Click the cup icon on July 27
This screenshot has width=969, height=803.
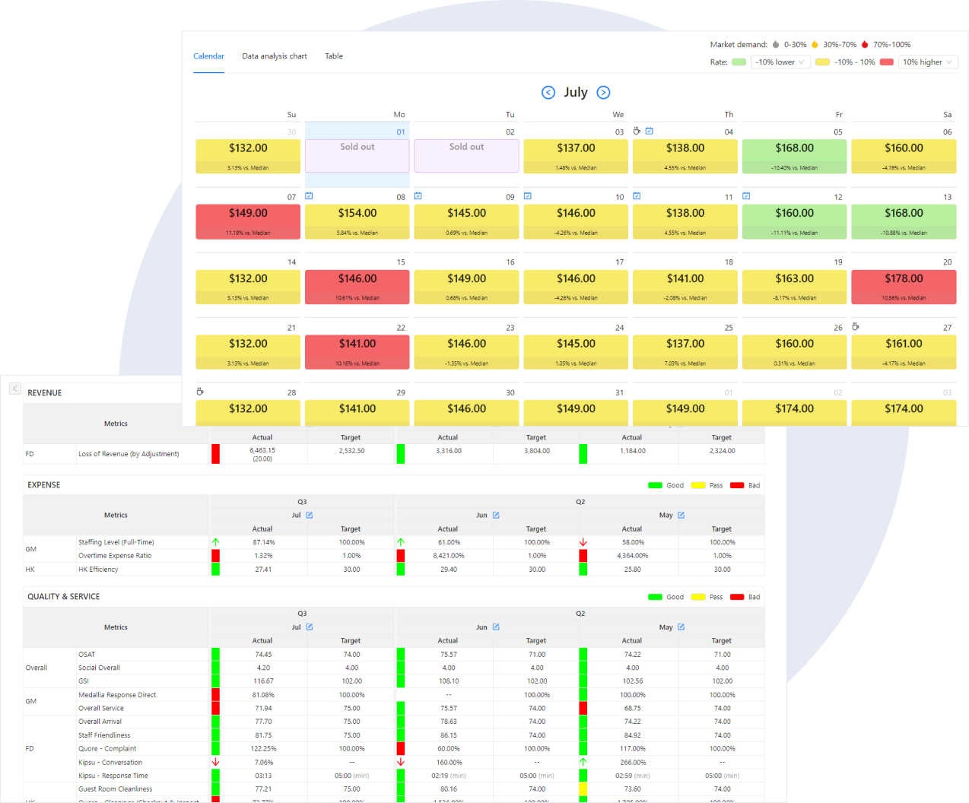(x=856, y=326)
